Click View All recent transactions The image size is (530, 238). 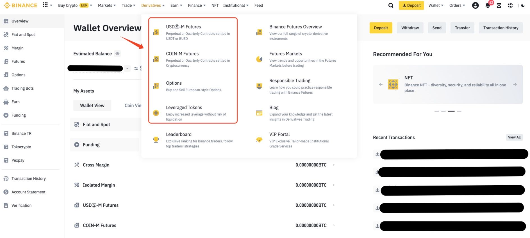(514, 137)
